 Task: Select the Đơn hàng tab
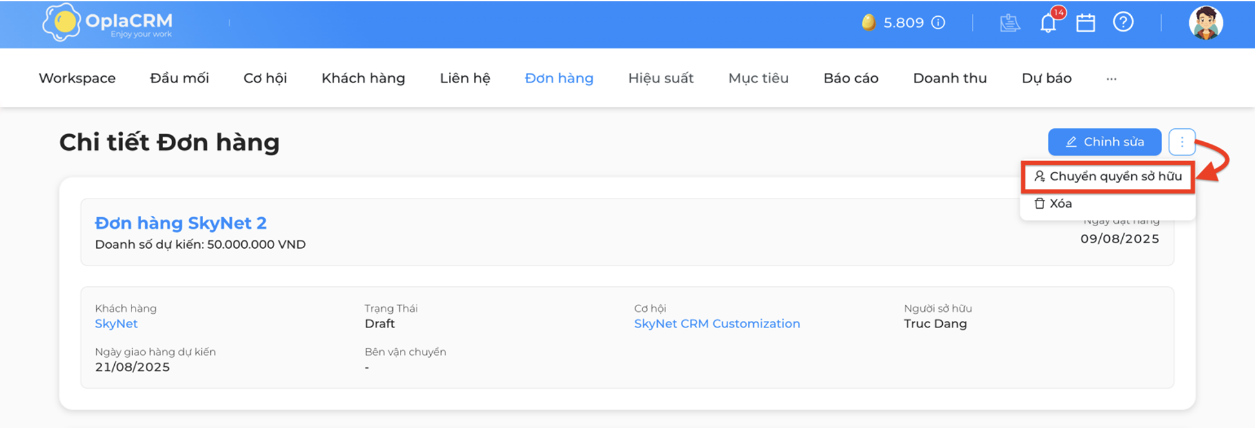[x=559, y=78]
